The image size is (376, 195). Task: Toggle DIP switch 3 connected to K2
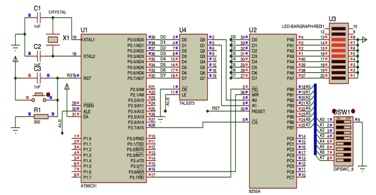click(343, 133)
